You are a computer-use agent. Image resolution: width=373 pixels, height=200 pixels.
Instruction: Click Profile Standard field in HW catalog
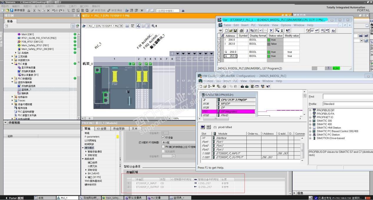pos(348,104)
